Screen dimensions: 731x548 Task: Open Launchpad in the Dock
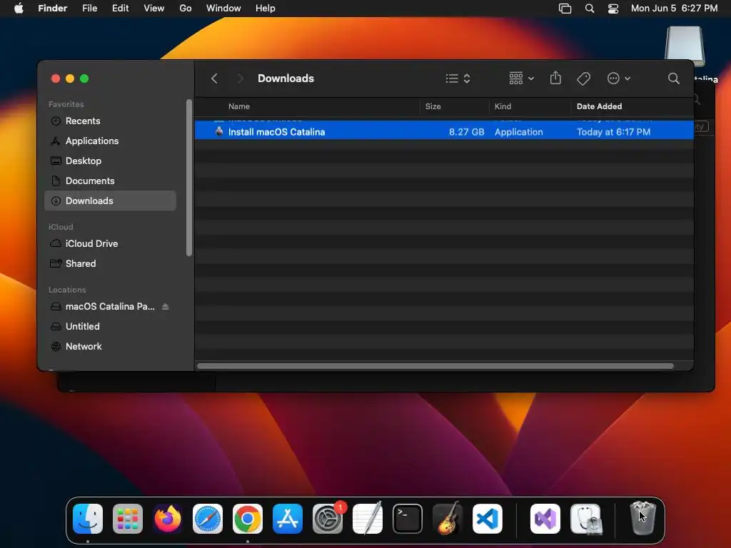(x=128, y=519)
